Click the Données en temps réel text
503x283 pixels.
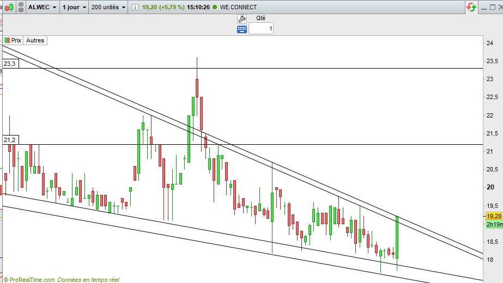click(x=88, y=280)
